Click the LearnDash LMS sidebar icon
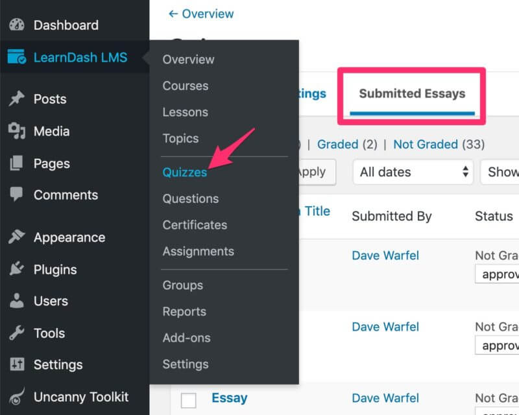Screen dimensions: 519x415 16,57
